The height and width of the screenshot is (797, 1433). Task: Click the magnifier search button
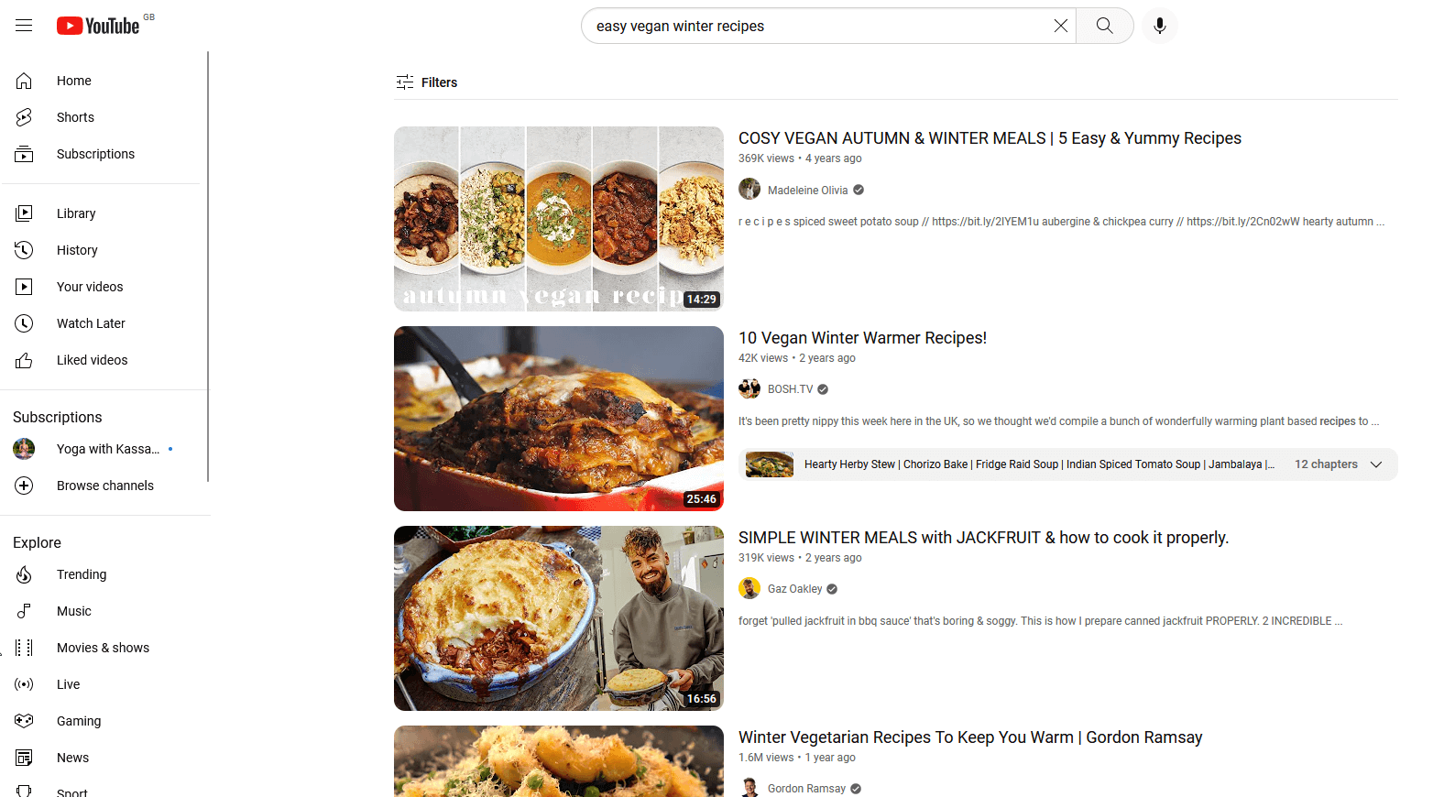(x=1105, y=26)
